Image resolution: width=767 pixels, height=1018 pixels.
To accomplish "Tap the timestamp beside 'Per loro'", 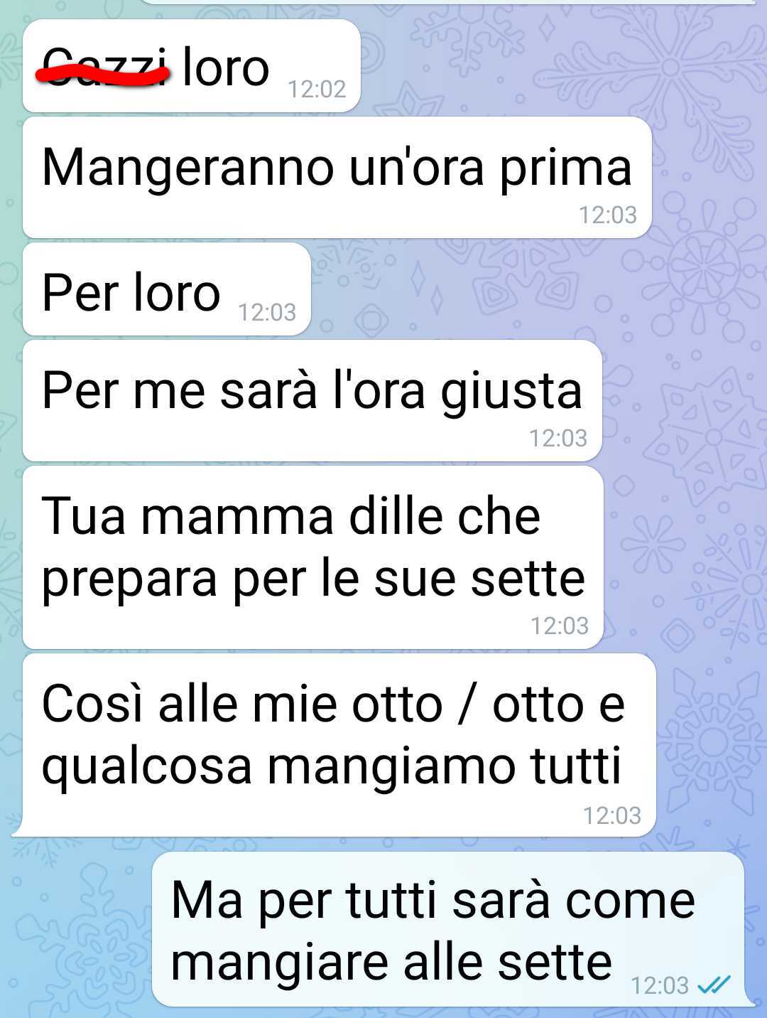I will click(267, 312).
